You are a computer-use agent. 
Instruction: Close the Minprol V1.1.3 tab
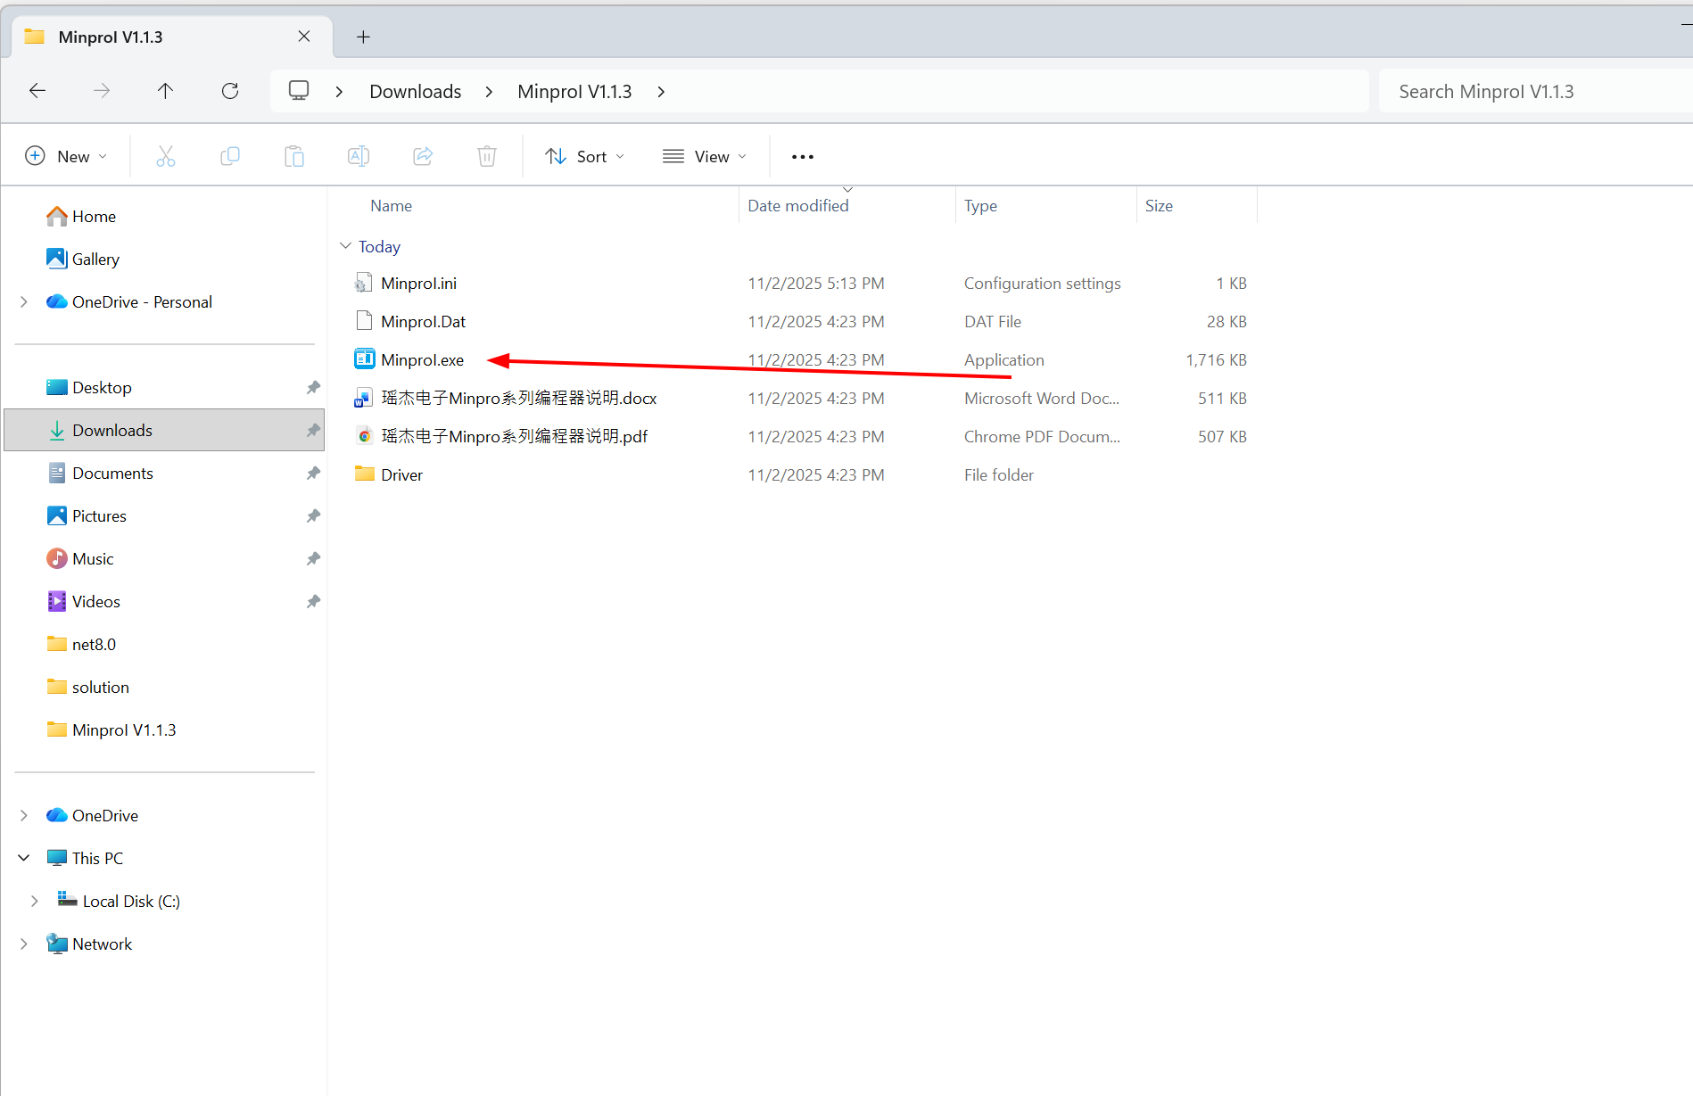click(304, 37)
